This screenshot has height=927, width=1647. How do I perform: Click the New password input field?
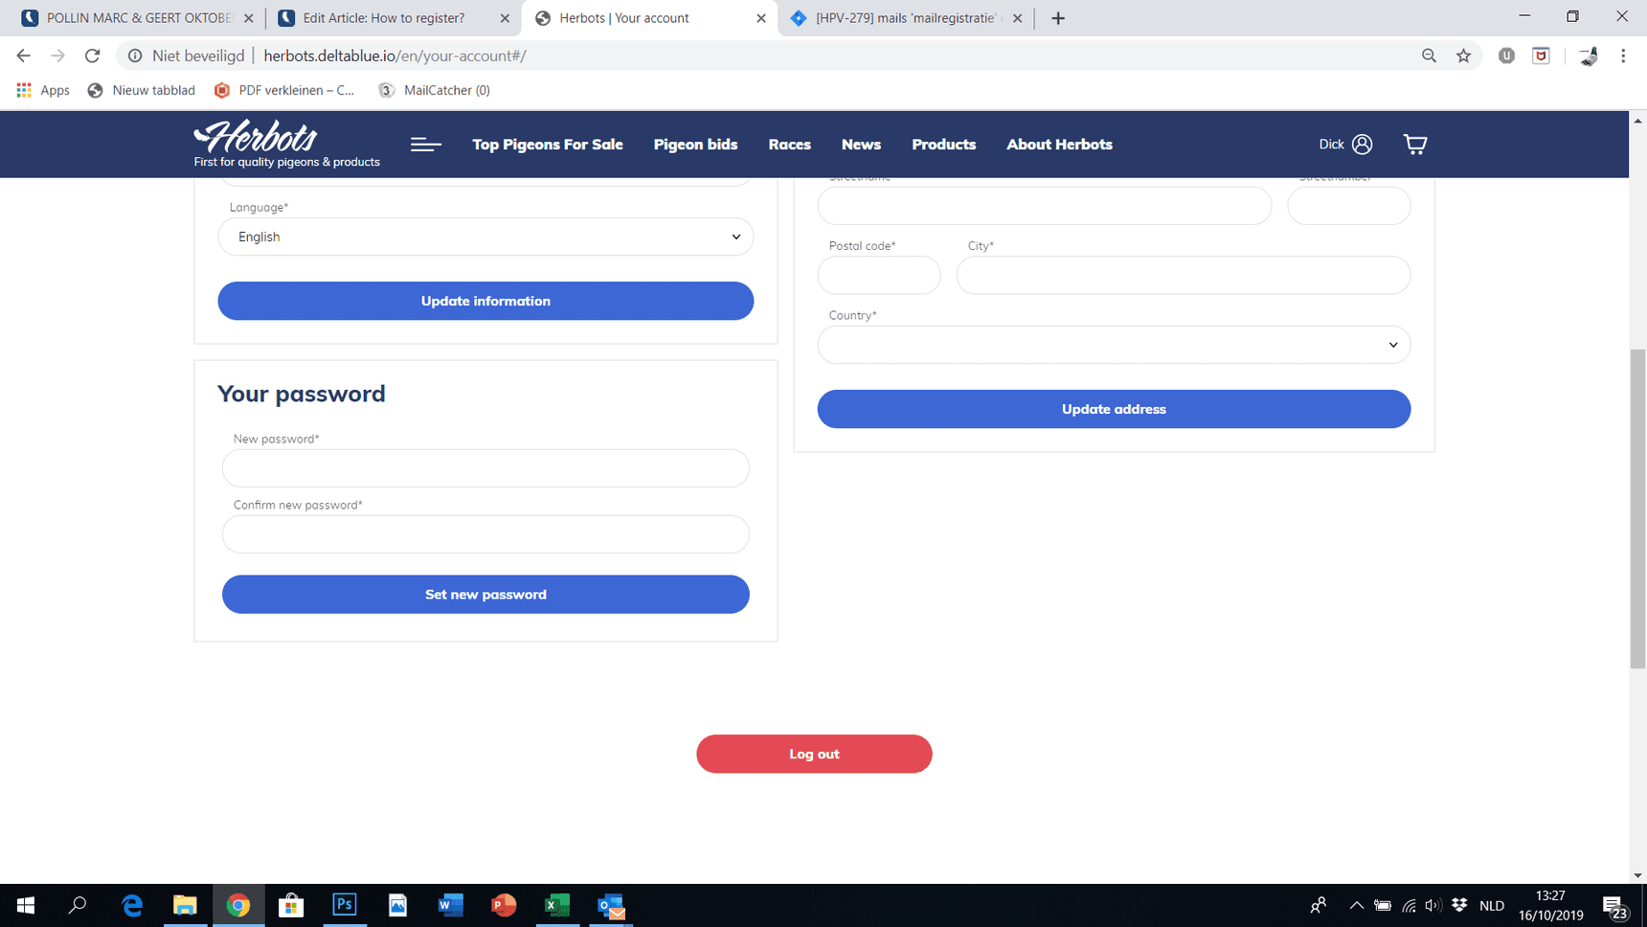485,468
